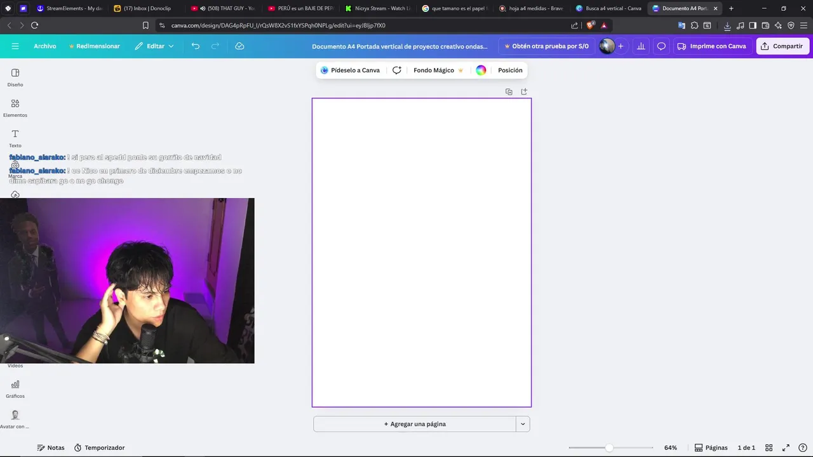
Task: Click Imprime con Canva button
Action: tap(712, 46)
